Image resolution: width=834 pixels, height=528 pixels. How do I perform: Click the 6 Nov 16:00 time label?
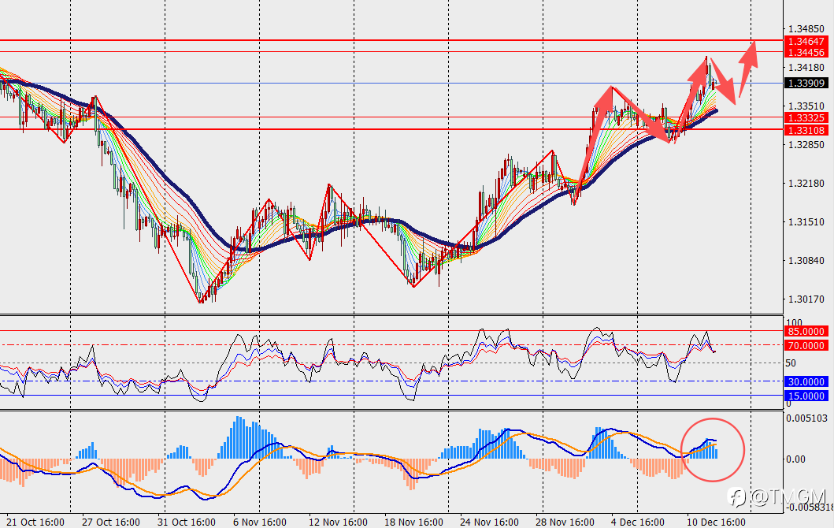point(260,522)
